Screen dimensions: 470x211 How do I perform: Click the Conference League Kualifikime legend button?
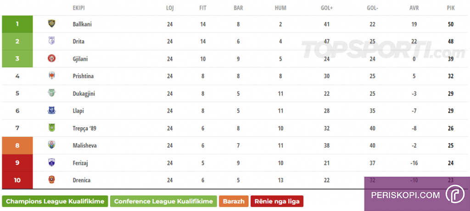click(163, 201)
